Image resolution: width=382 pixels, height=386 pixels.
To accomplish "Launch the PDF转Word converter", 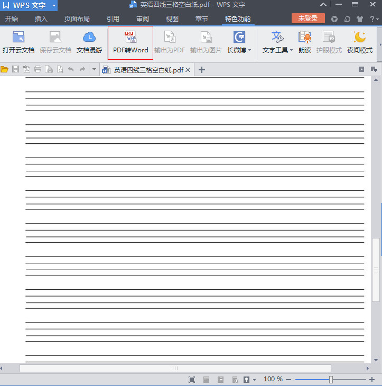I will pyautogui.click(x=131, y=43).
